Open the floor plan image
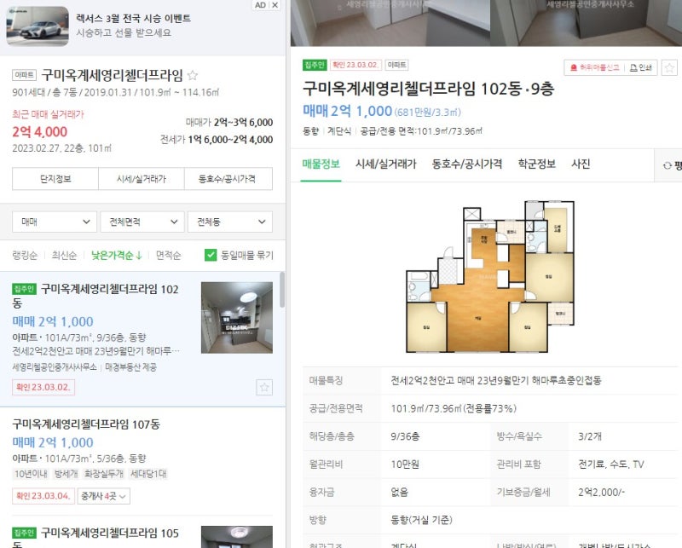This screenshot has height=548, width=682. point(490,277)
